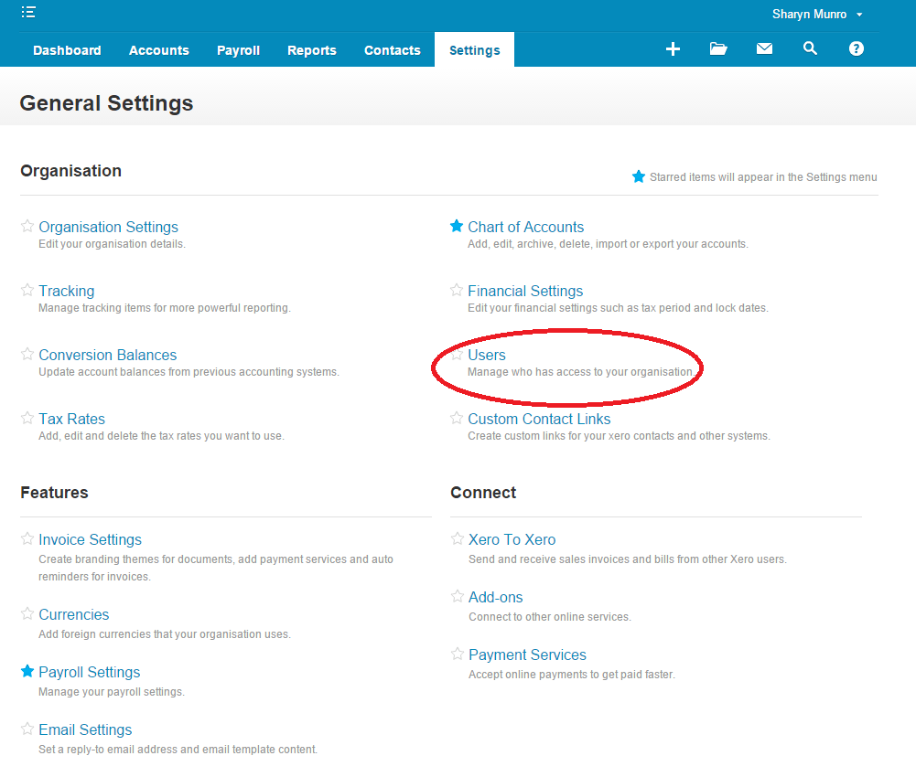Star the Invoice Settings item
The width and height of the screenshot is (916, 777).
click(x=27, y=538)
